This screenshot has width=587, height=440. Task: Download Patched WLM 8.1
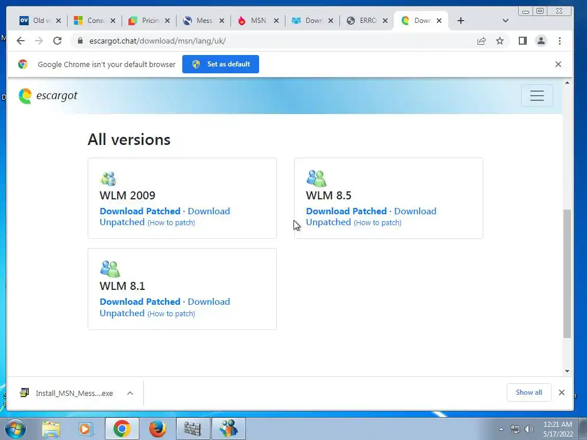140,301
